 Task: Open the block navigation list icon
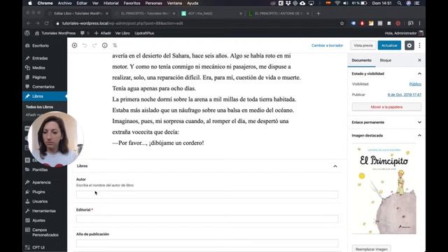115,45
